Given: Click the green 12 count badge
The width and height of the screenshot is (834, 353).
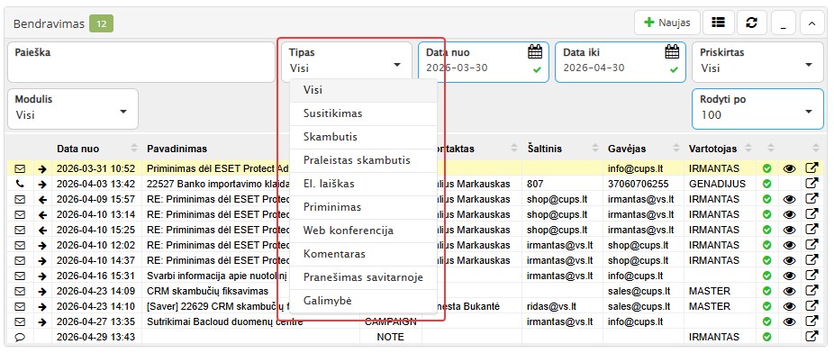Looking at the screenshot, I should [x=101, y=24].
